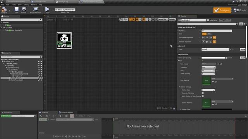The image size is (248, 139).
Task: Select the Auto size option
Action: [204, 34]
